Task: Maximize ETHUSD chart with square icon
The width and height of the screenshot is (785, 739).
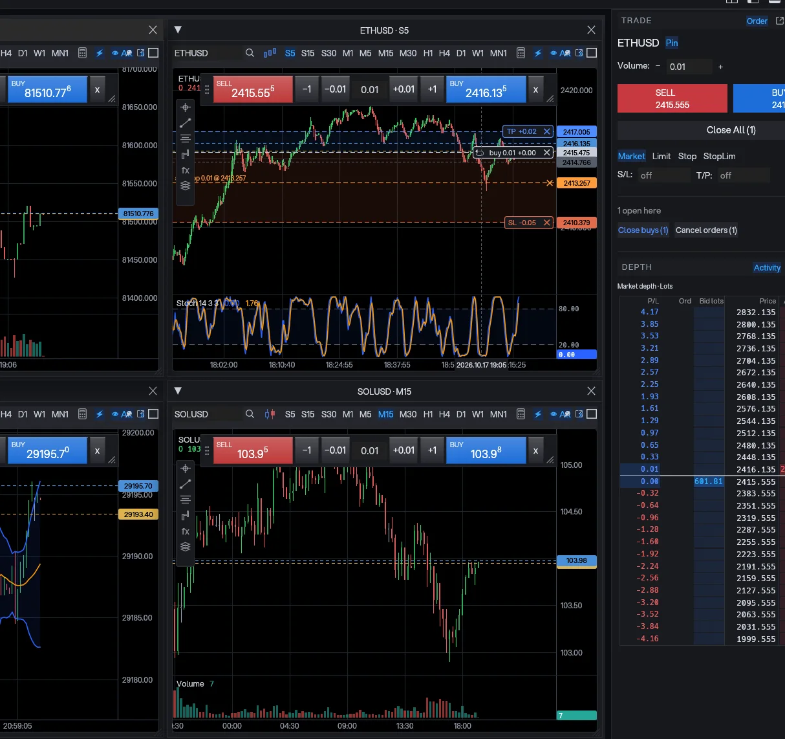Action: coord(592,53)
